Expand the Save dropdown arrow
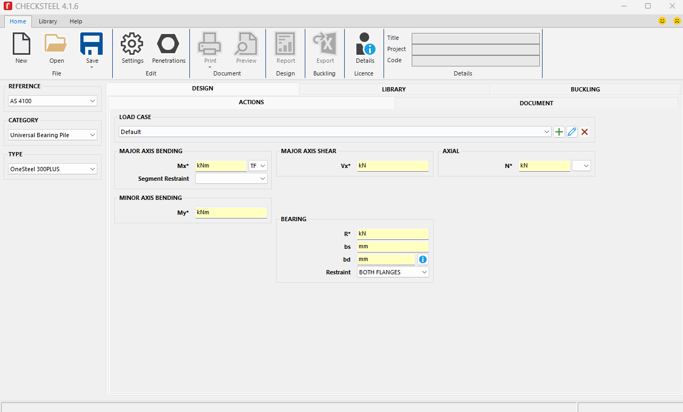Viewport: 683px width, 412px height. (x=92, y=68)
